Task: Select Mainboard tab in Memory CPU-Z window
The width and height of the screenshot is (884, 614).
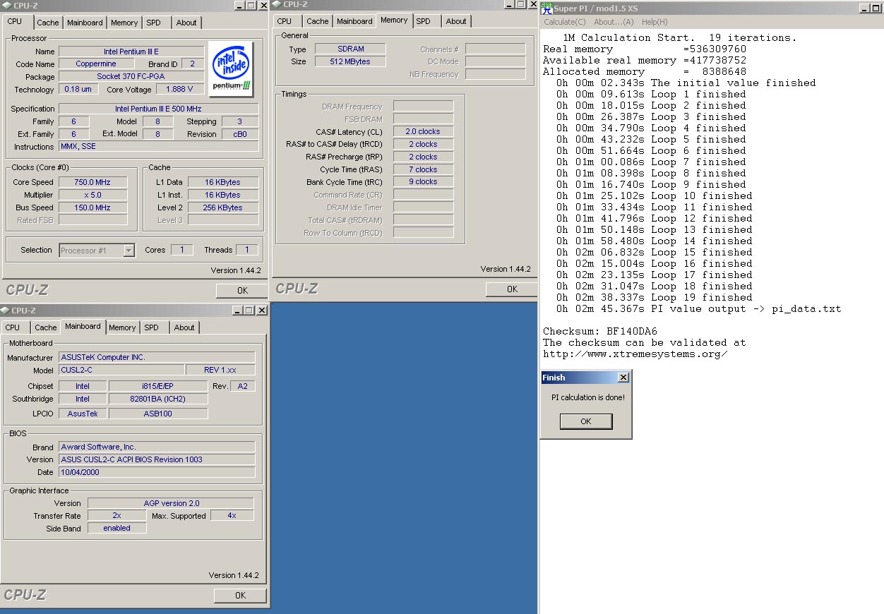Action: 354,21
